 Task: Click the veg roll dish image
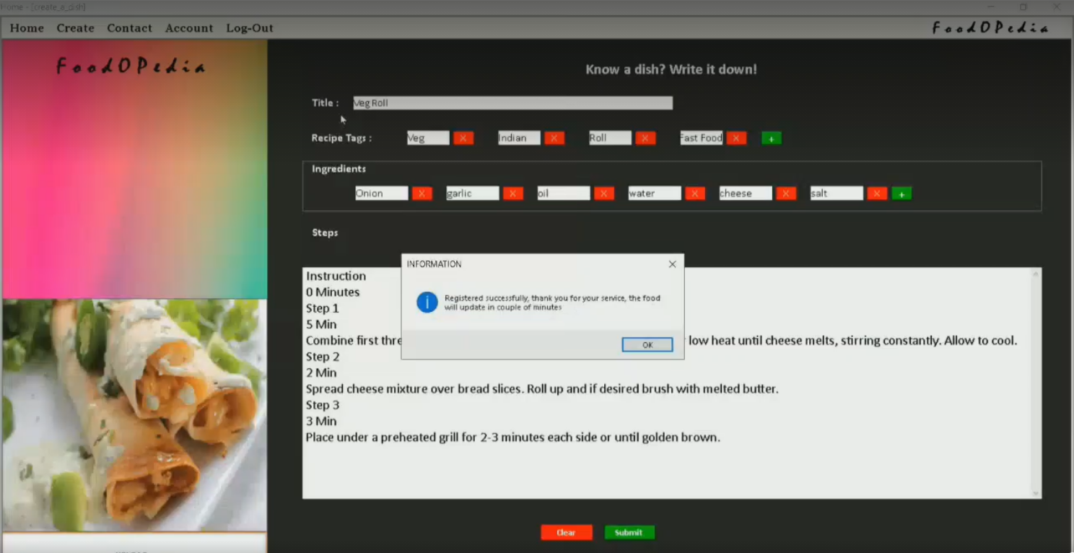[x=134, y=415]
